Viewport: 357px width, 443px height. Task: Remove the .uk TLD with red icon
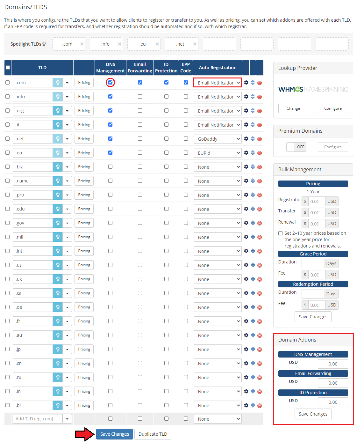260,279
